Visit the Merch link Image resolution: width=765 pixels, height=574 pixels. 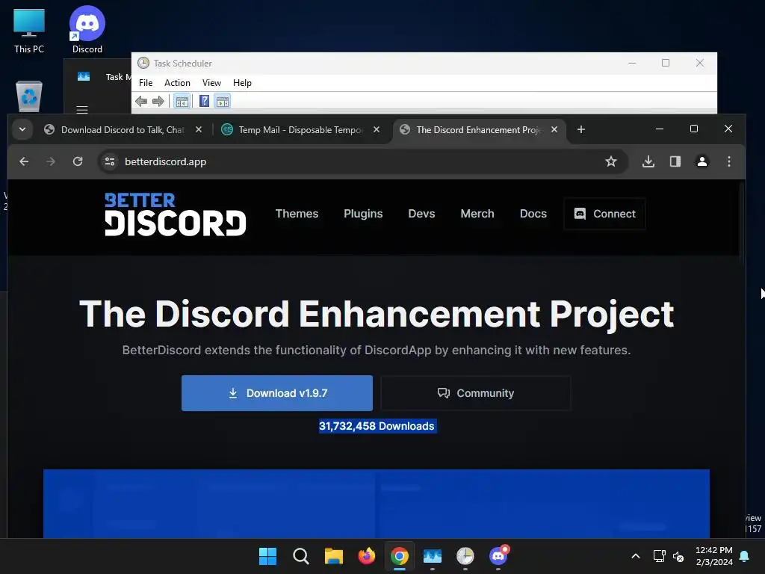477,214
